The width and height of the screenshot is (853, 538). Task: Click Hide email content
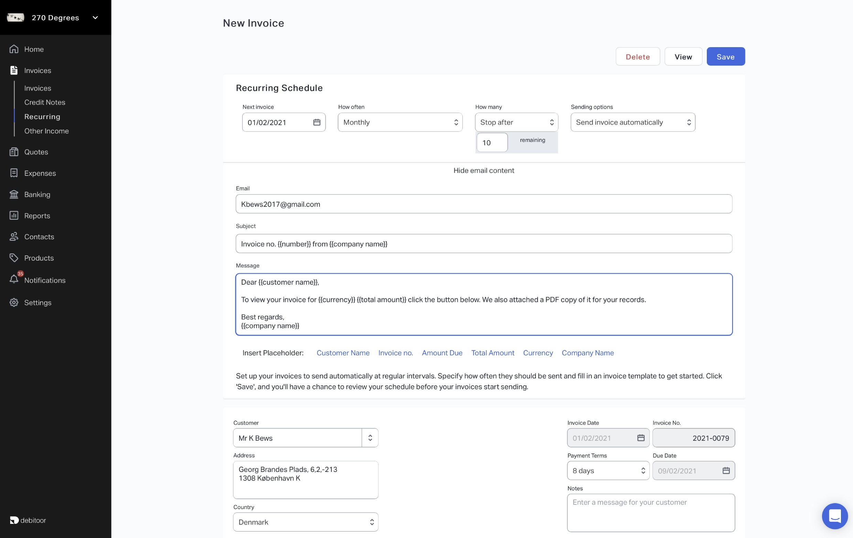click(484, 170)
